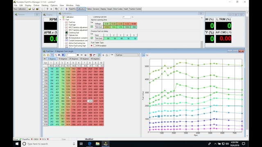The image size is (262, 147).
Task: Toggle Use checkbox for injector opening time
Action: [92, 27]
